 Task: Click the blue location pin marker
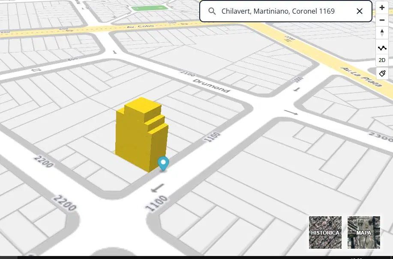coord(163,164)
